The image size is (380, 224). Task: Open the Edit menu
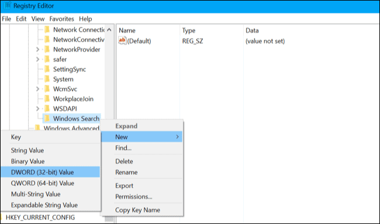pos(21,19)
